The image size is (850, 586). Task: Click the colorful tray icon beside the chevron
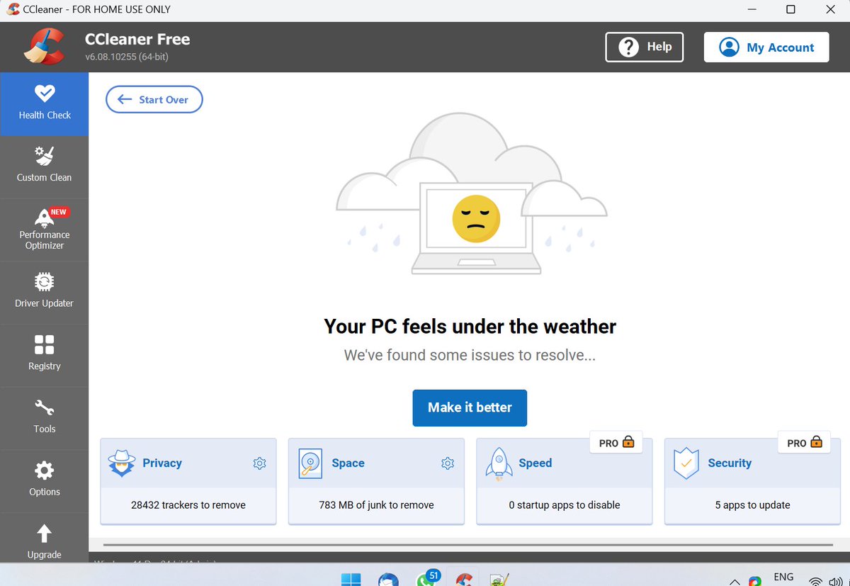click(755, 582)
